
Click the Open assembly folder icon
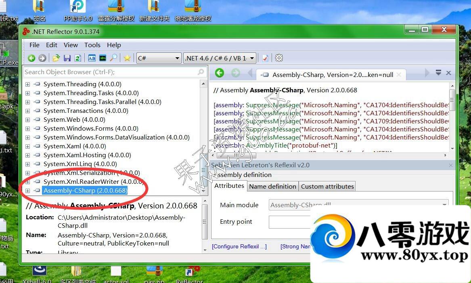(56, 58)
